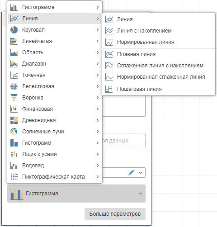Viewport: 217px width, 227px height.
Task: Click the dashed data field box
Action: 124,141
